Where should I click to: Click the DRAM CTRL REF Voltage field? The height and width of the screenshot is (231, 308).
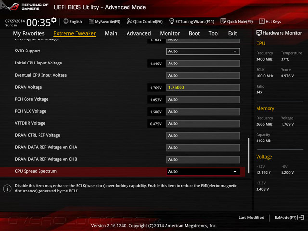(203, 135)
